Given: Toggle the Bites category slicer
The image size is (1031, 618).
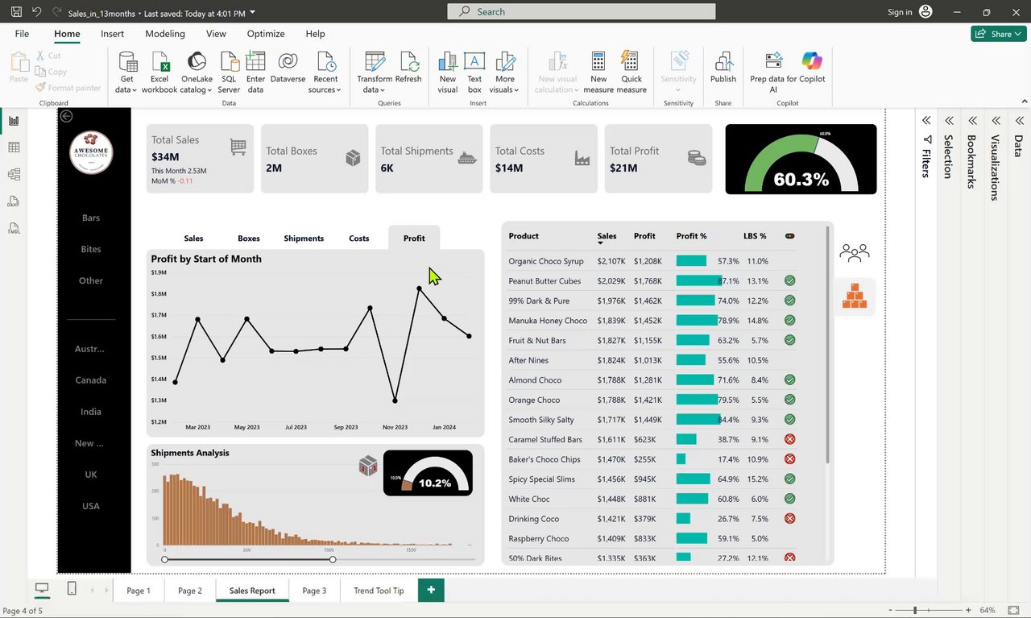Looking at the screenshot, I should tap(91, 249).
